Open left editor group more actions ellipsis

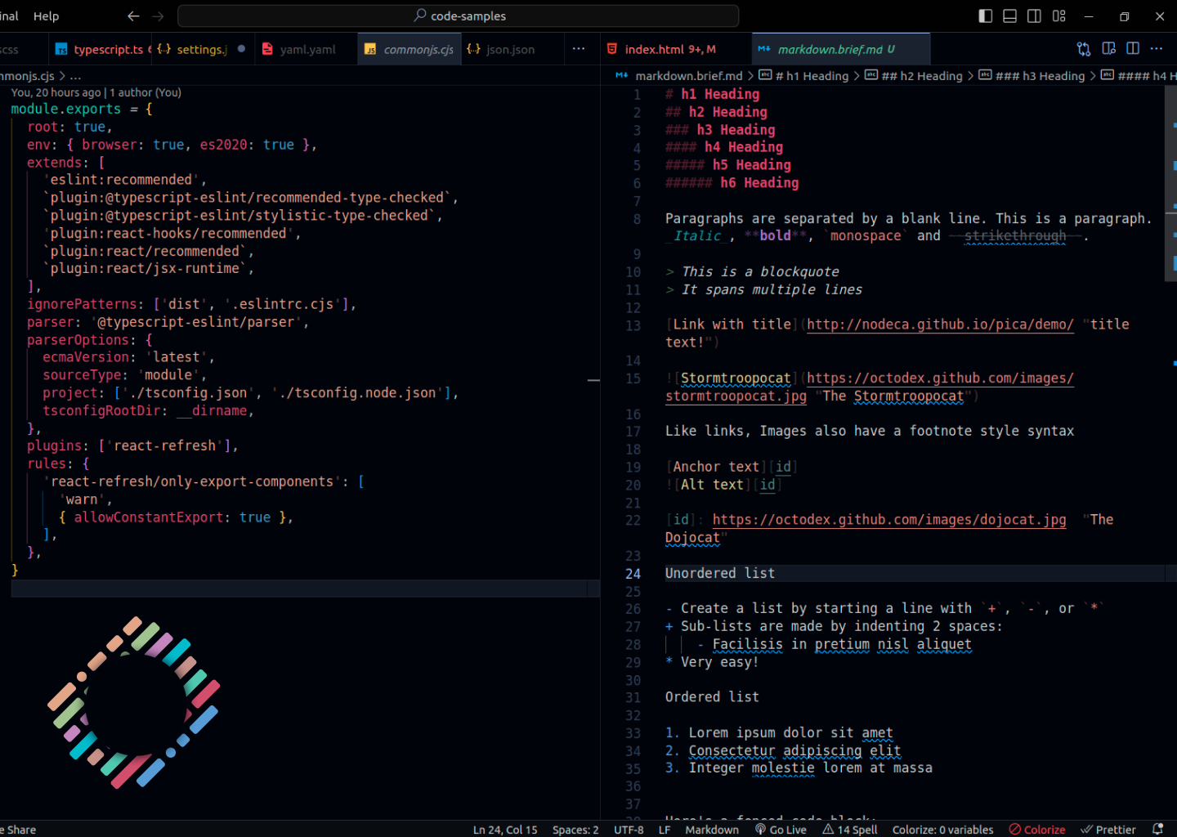tap(579, 49)
